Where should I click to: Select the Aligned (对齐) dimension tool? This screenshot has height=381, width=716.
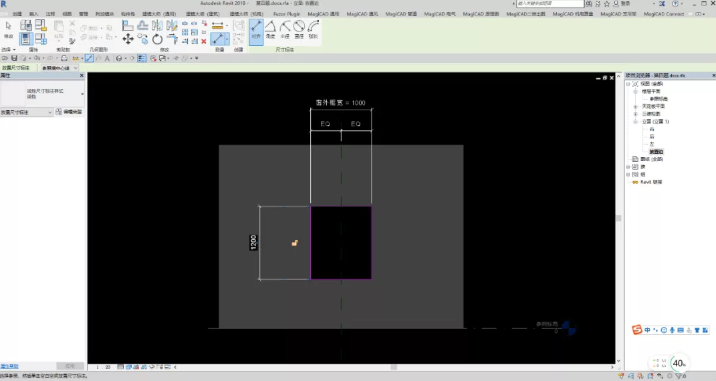coord(255,31)
